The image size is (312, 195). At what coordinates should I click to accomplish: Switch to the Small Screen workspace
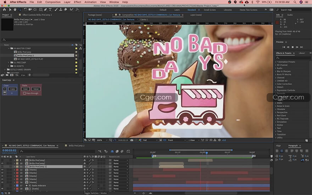pyautogui.click(x=210, y=10)
